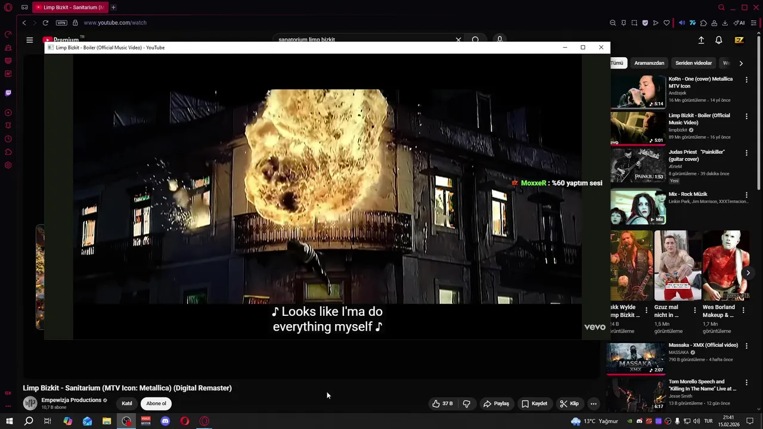763x429 pixels.
Task: Dislike the video with the thumbs-down
Action: pos(466,403)
